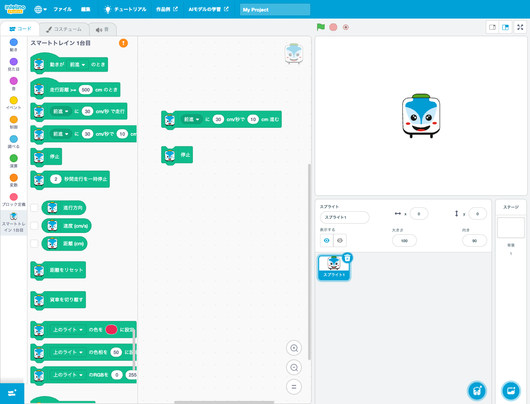Stop the project with red stop icon
Screen dimensions: 530x404
pyautogui.click(x=333, y=27)
